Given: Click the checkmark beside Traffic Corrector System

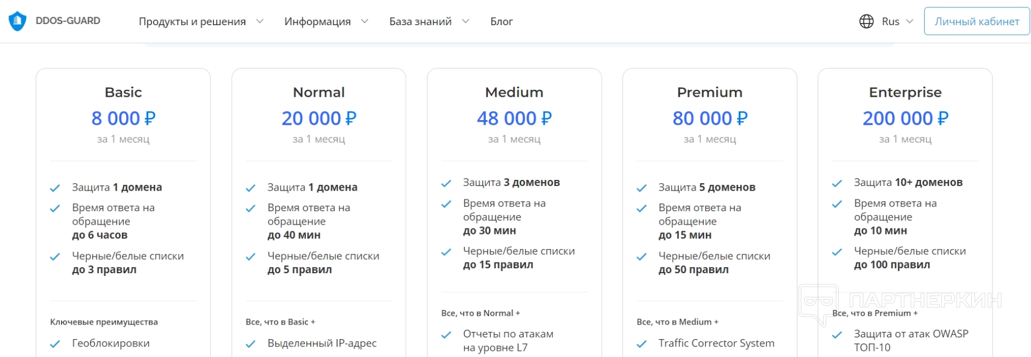Looking at the screenshot, I should [642, 344].
